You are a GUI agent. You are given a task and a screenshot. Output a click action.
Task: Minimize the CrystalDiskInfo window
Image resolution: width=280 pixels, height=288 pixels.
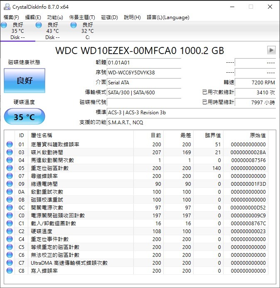232,7
